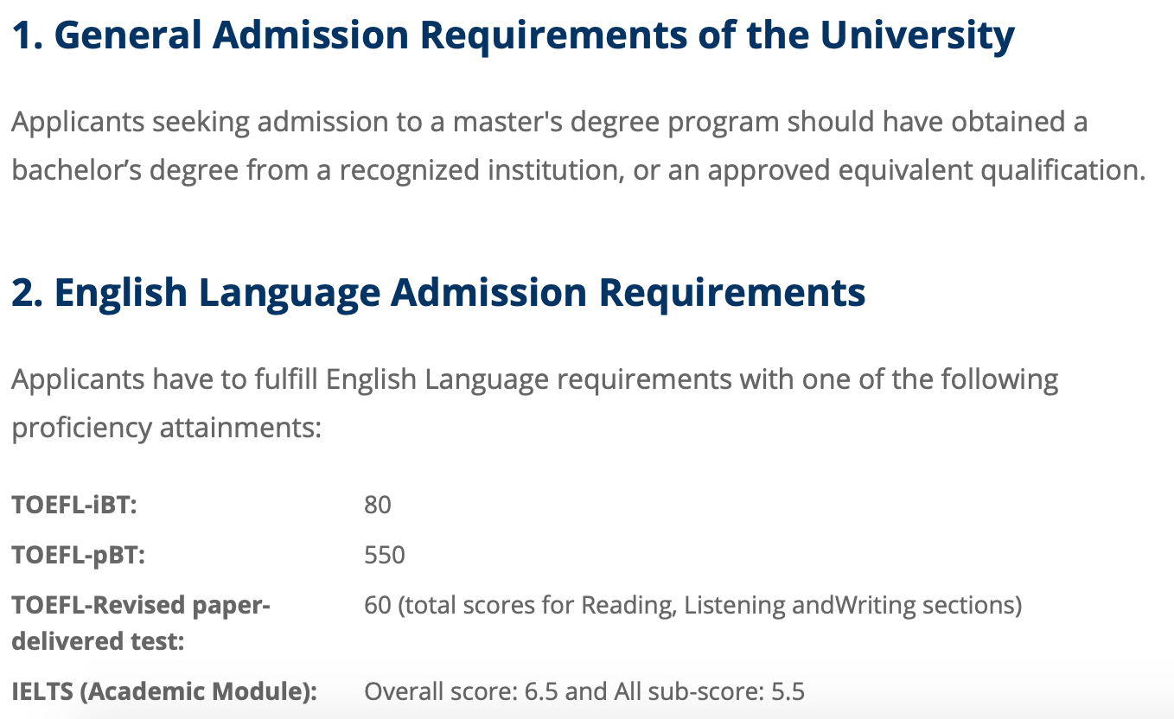Screen dimensions: 1174x719
Task: Click the words 'proficiency attainments:'
Action: coord(166,428)
